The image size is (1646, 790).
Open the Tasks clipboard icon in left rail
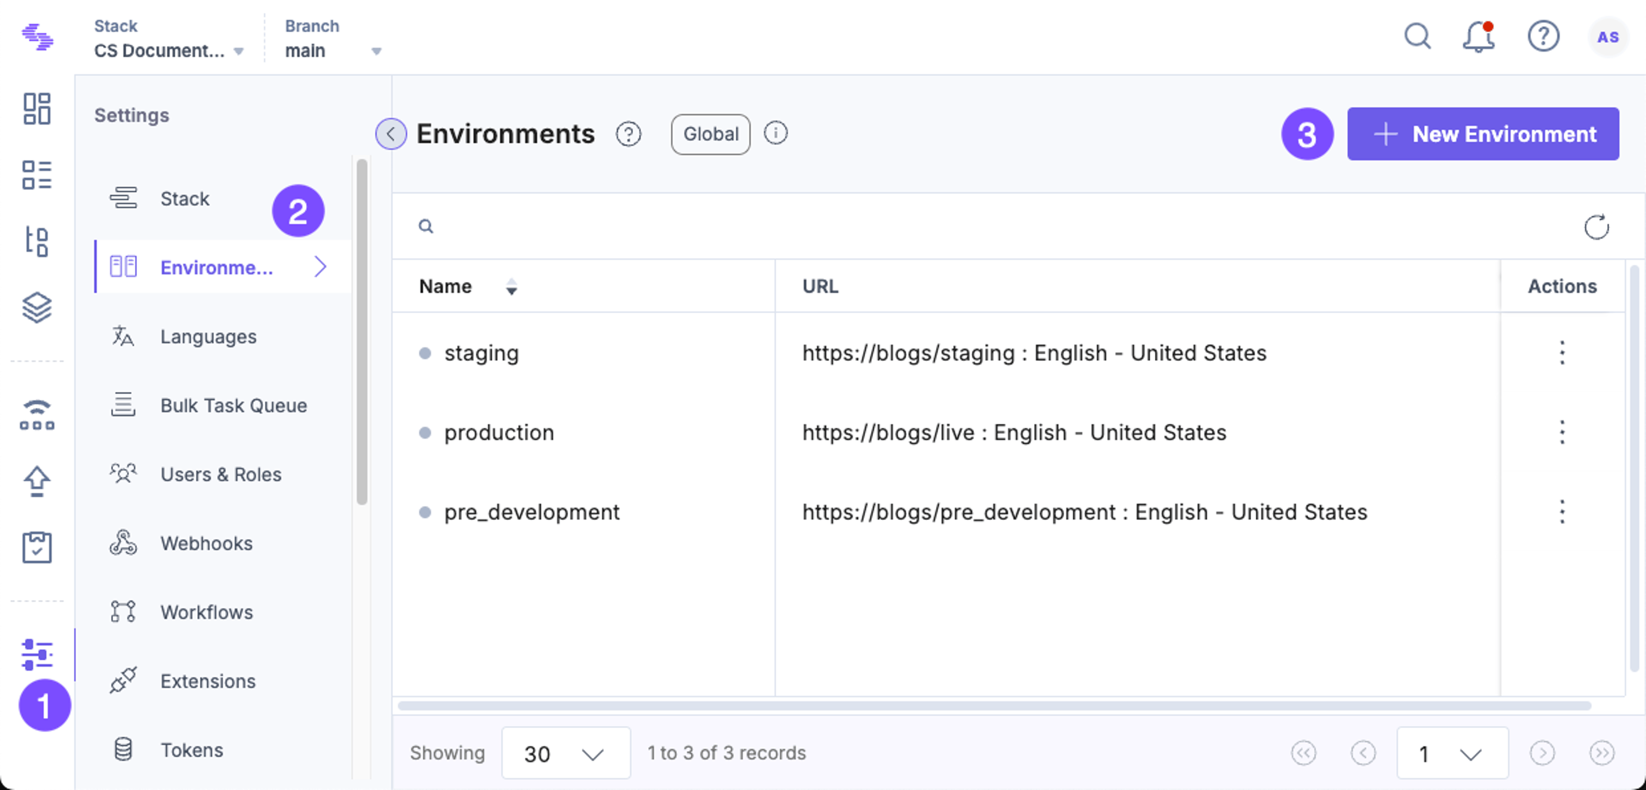(37, 548)
